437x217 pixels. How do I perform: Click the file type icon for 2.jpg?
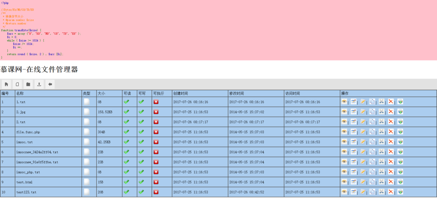(87, 112)
